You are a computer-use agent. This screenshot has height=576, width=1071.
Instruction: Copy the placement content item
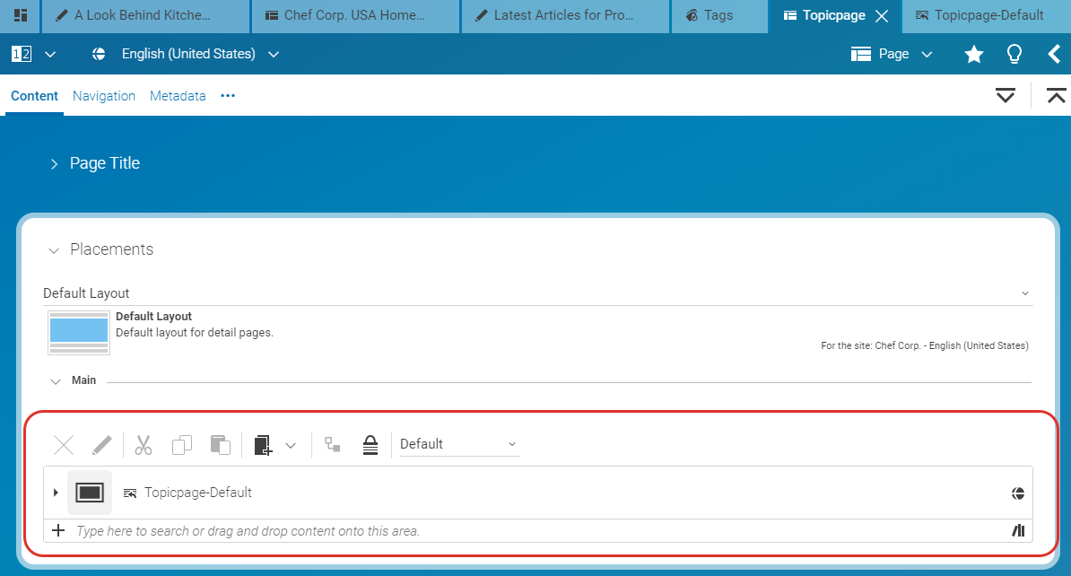182,444
